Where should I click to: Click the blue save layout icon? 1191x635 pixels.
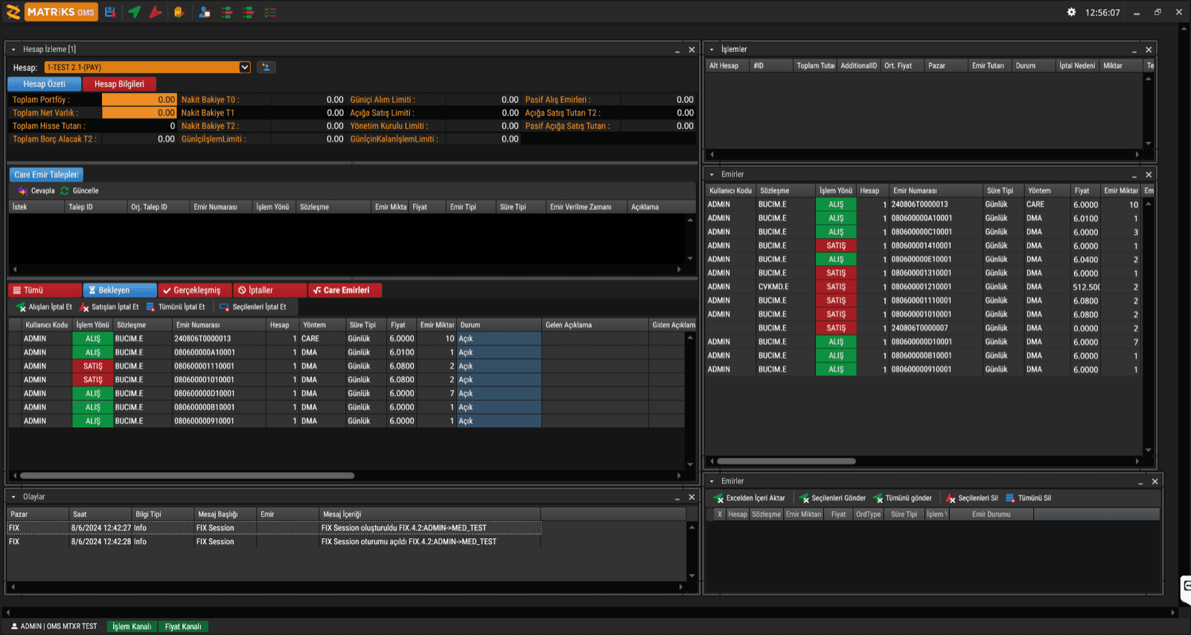[x=110, y=12]
